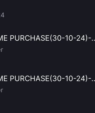
Task: Tap the subtitle under the first purchase
Action: pyautogui.click(x=1, y=50)
